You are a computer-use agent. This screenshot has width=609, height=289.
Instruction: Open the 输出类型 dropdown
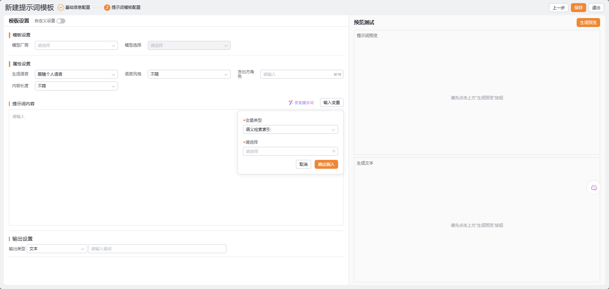[57, 249]
